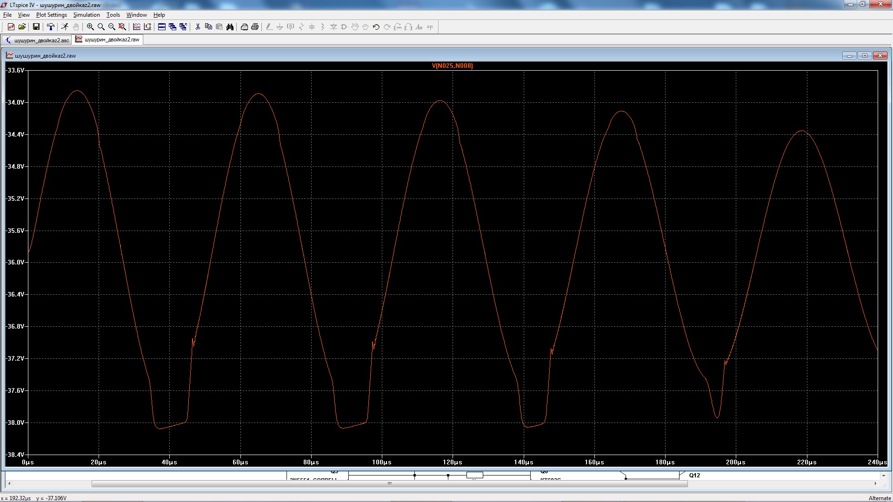This screenshot has width=893, height=502.
Task: Open the View menu
Action: pyautogui.click(x=24, y=15)
